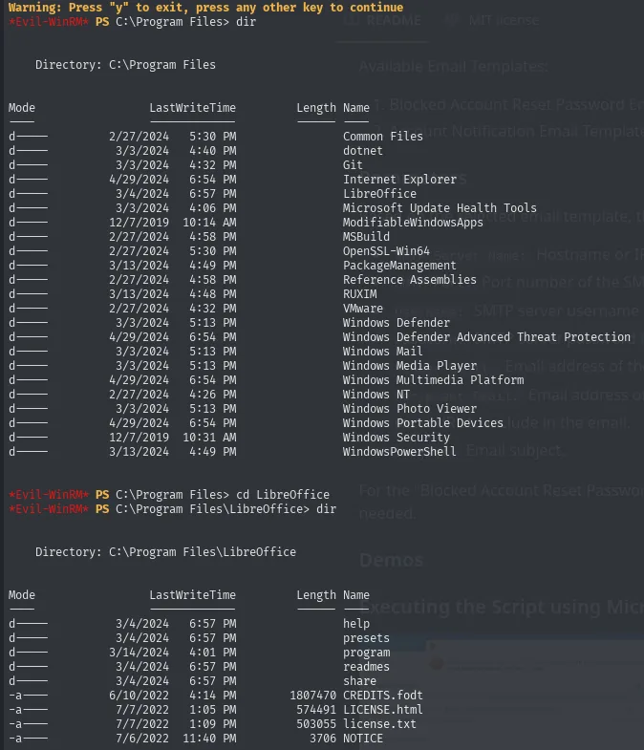
Task: Click 'Directory: C:\Program Files' header line
Action: coord(125,65)
